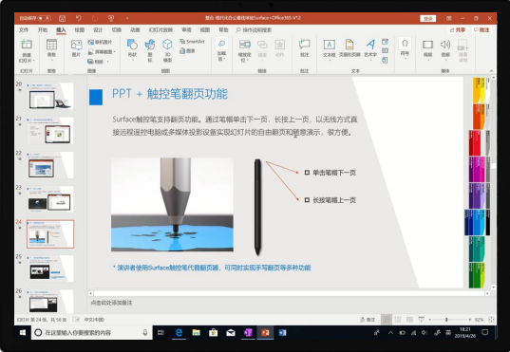Click the '单击笔帽下一页' bullet text
This screenshot has width=510, height=352.
[x=334, y=173]
